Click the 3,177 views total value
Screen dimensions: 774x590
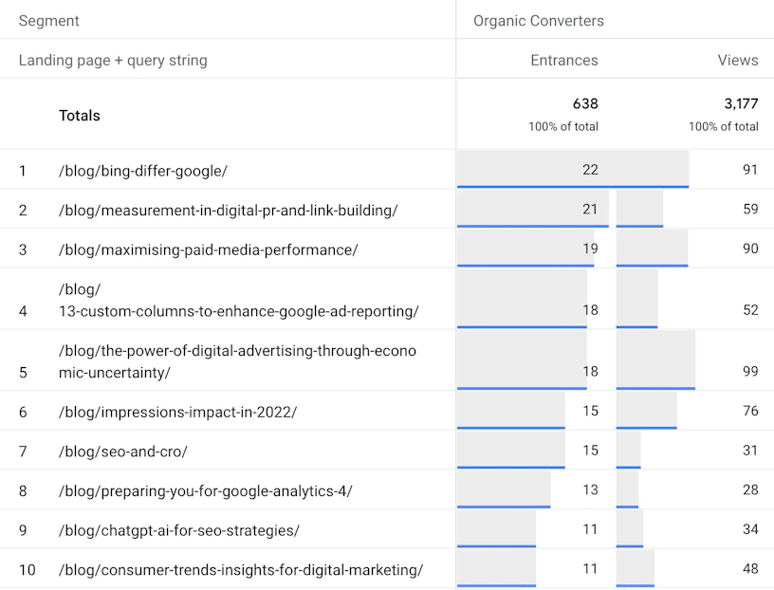click(x=742, y=103)
